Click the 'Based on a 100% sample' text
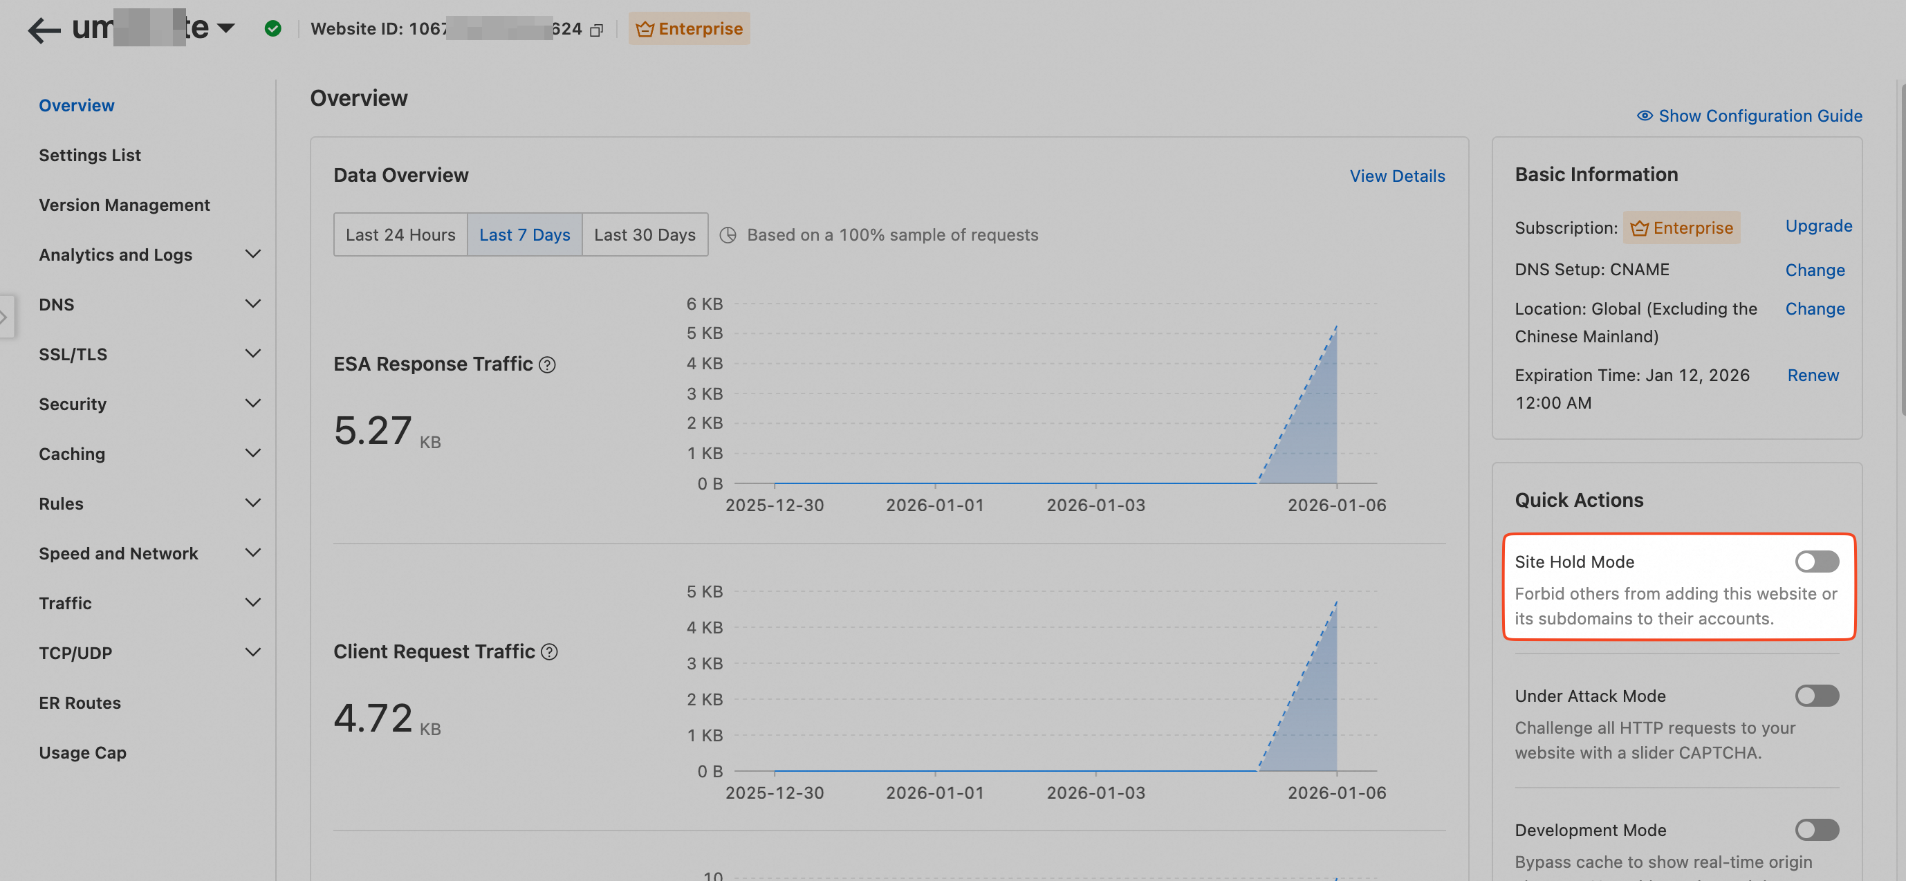Image resolution: width=1906 pixels, height=881 pixels. coord(892,234)
